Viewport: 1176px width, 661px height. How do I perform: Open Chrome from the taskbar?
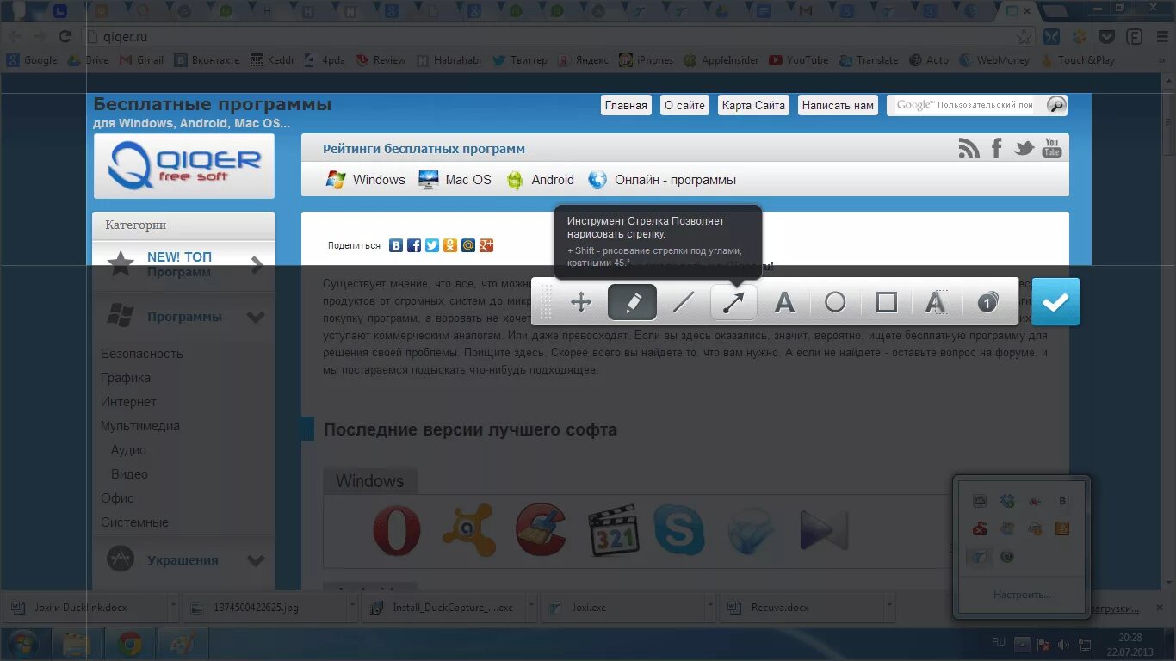pyautogui.click(x=130, y=645)
